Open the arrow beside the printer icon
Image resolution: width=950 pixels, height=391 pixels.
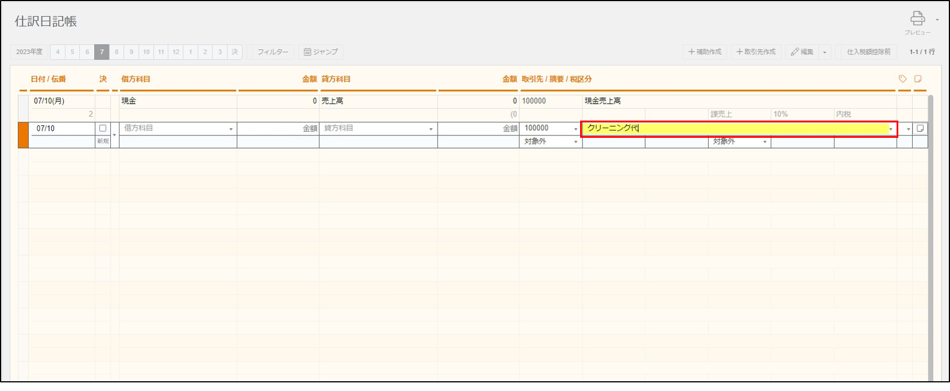(937, 20)
